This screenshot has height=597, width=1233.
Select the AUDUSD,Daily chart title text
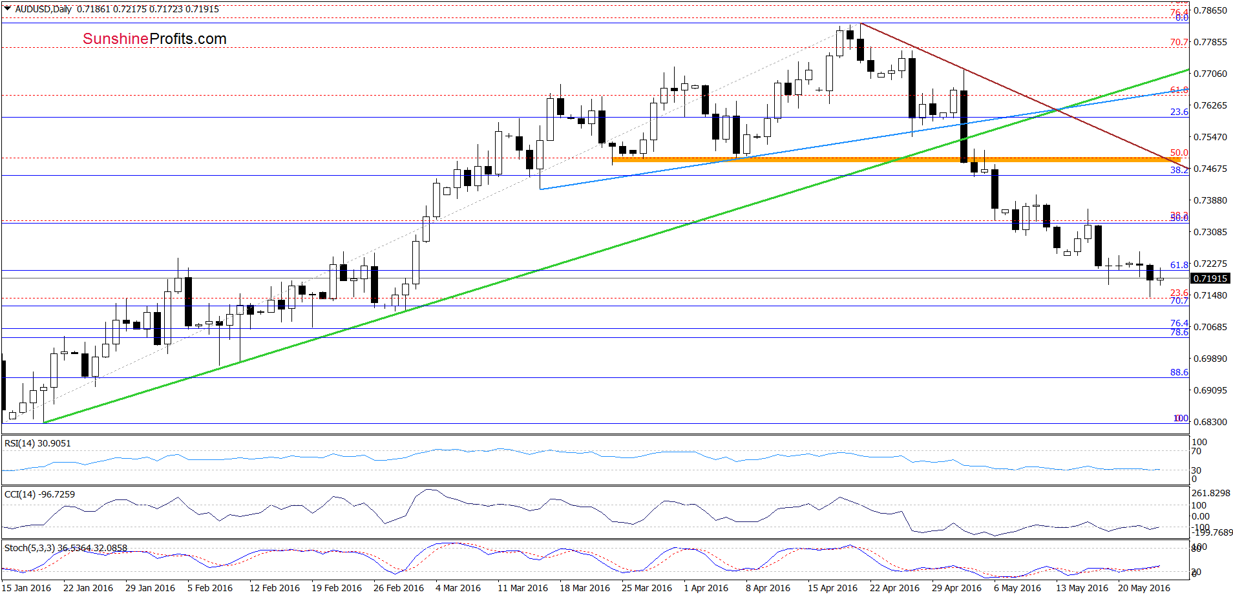(x=43, y=9)
